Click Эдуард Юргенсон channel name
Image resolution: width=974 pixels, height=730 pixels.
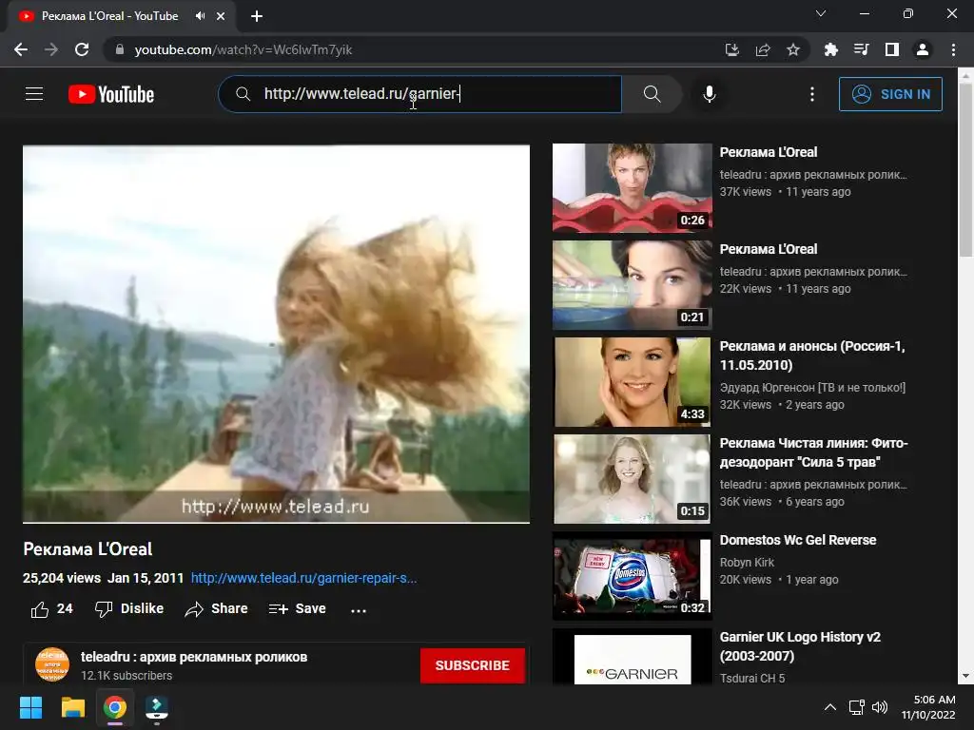point(812,388)
